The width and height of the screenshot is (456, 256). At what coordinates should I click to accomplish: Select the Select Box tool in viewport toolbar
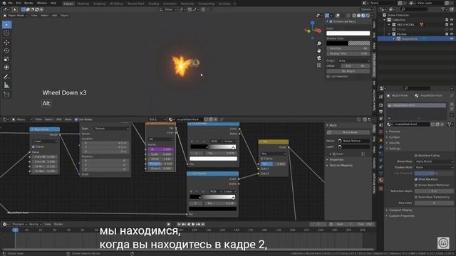[6, 25]
